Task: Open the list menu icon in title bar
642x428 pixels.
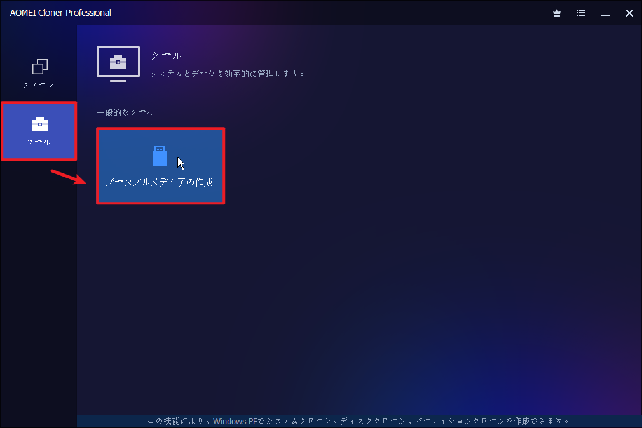Action: (581, 13)
